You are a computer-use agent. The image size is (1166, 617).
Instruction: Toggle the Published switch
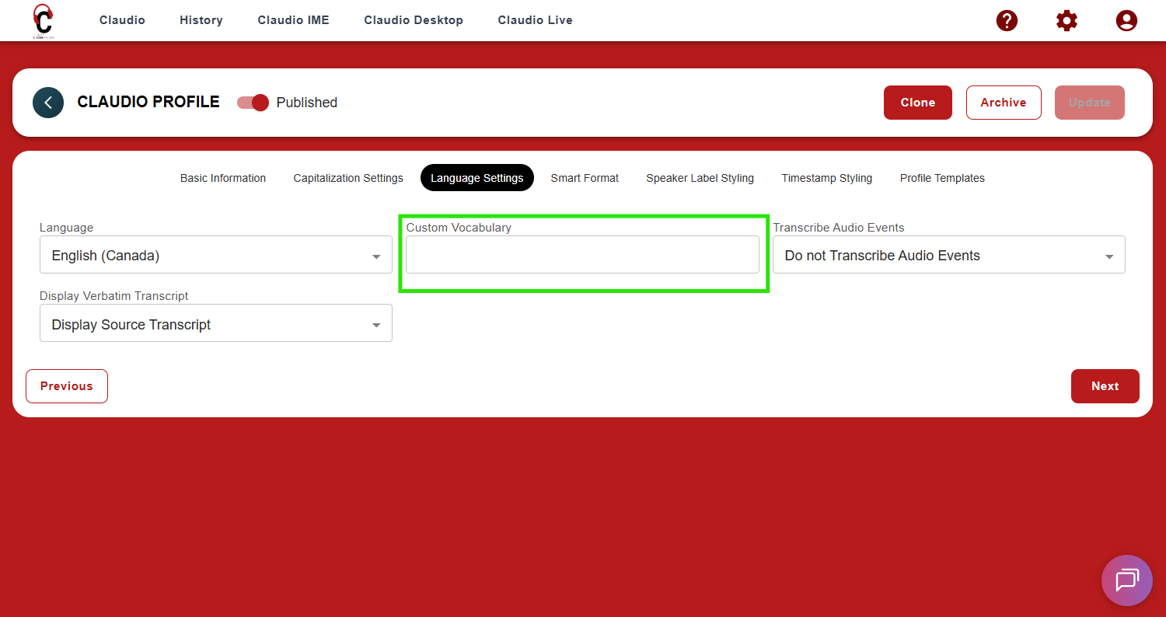click(x=253, y=103)
